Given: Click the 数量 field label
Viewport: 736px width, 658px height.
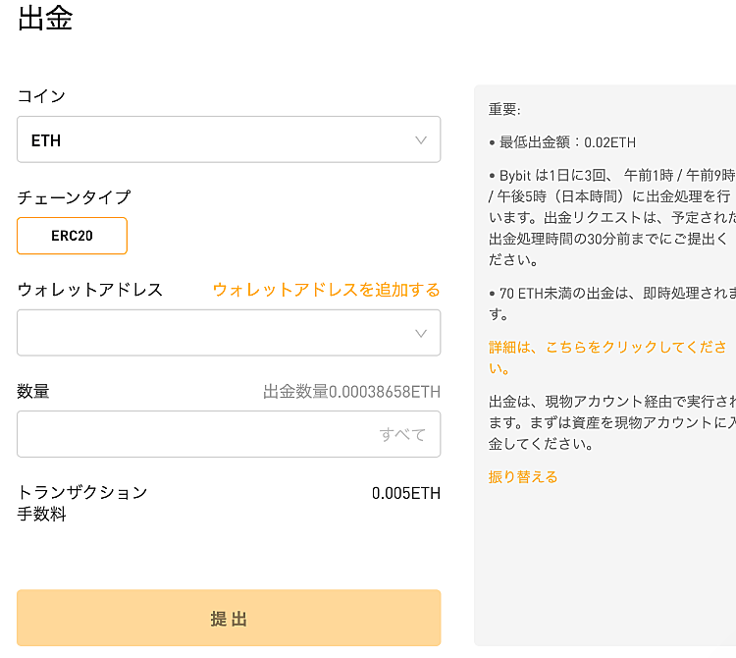Looking at the screenshot, I should click(32, 391).
